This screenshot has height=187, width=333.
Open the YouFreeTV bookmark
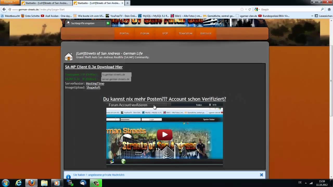[x=121, y=16]
